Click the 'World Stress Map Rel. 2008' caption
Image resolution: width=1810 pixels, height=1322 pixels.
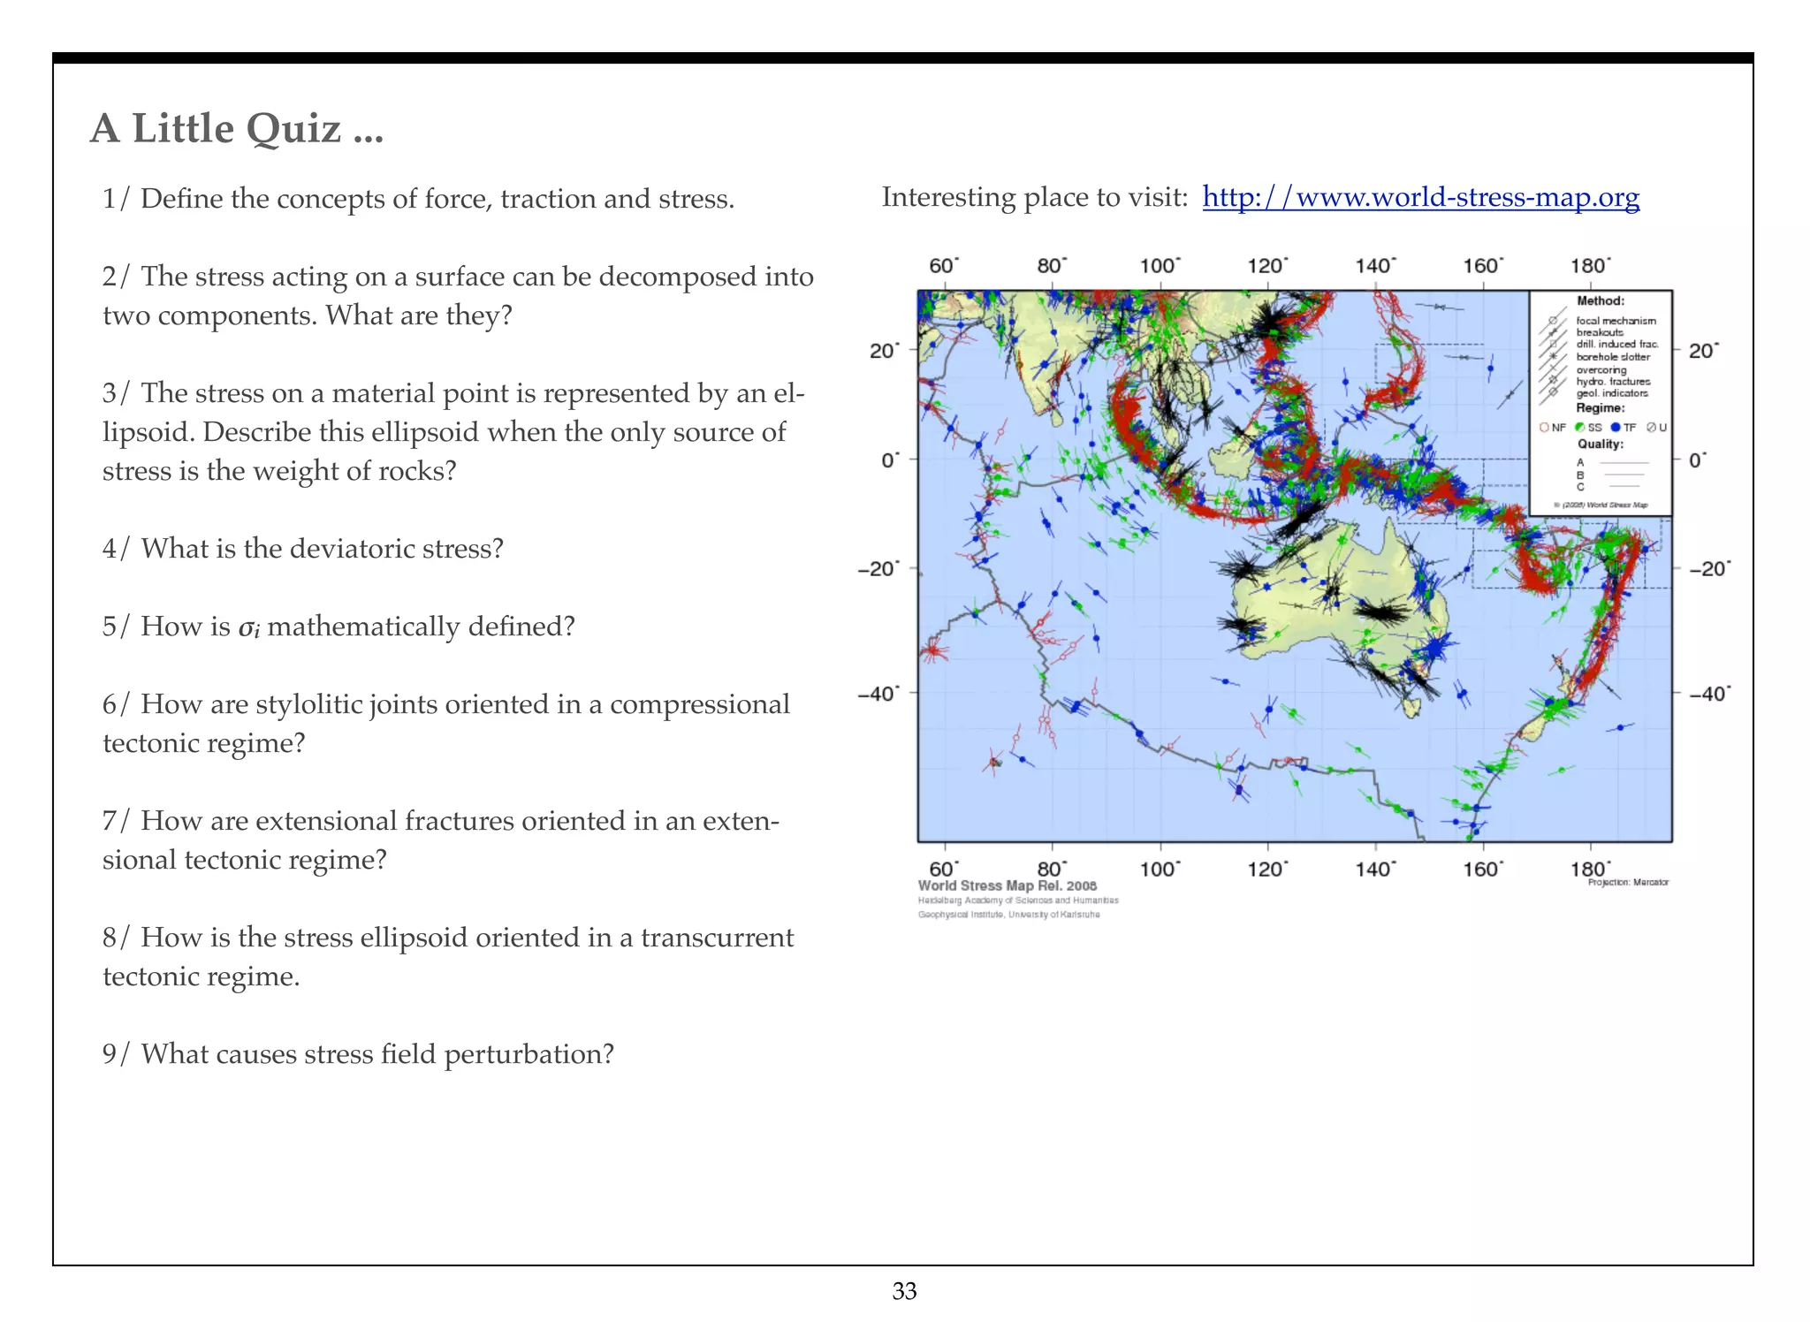pos(1007,885)
